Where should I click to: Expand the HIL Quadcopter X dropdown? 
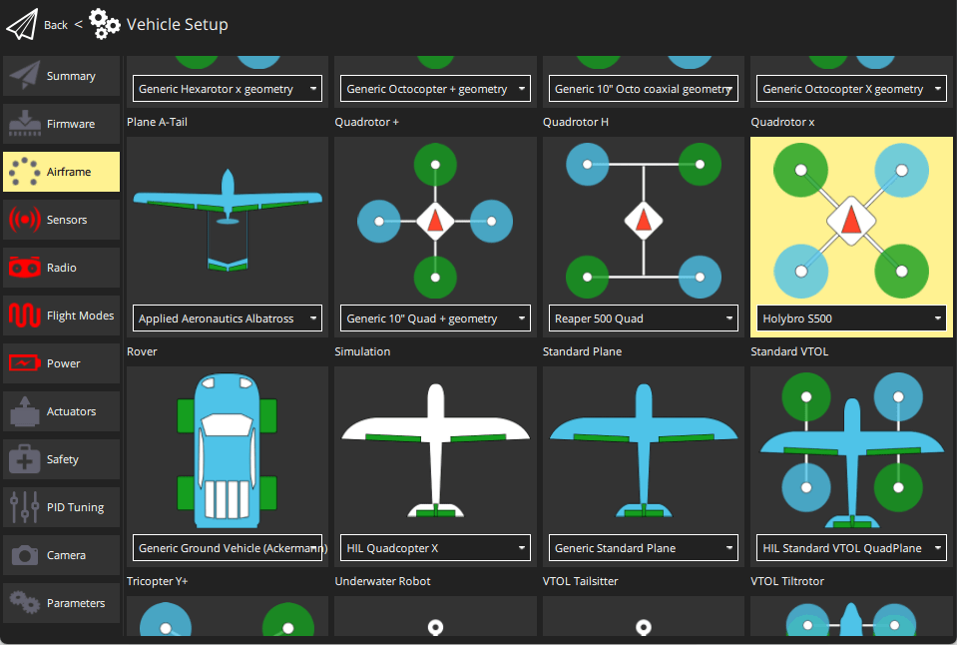coord(435,547)
